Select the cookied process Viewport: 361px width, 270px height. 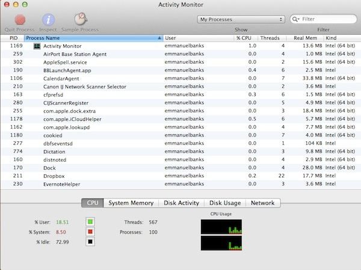(x=180, y=135)
